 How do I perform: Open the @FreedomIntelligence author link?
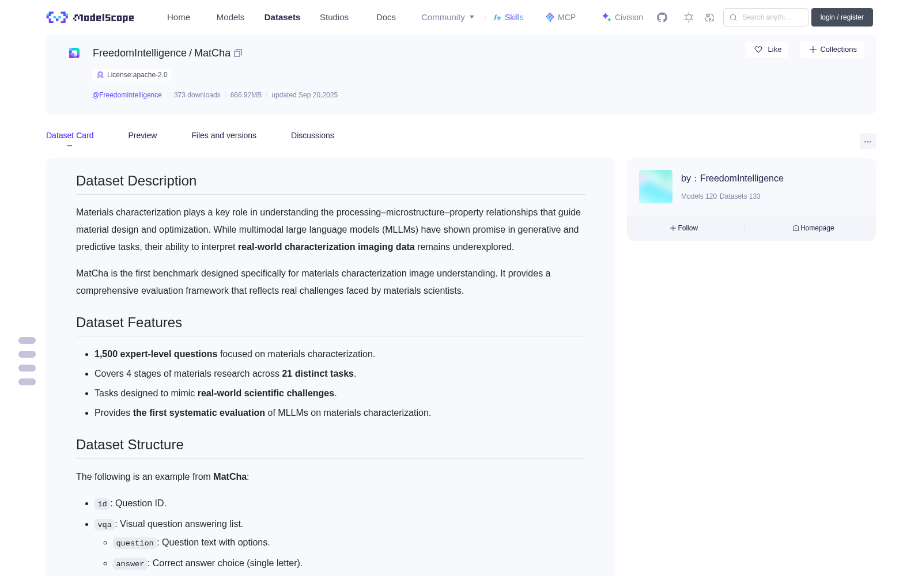(127, 95)
